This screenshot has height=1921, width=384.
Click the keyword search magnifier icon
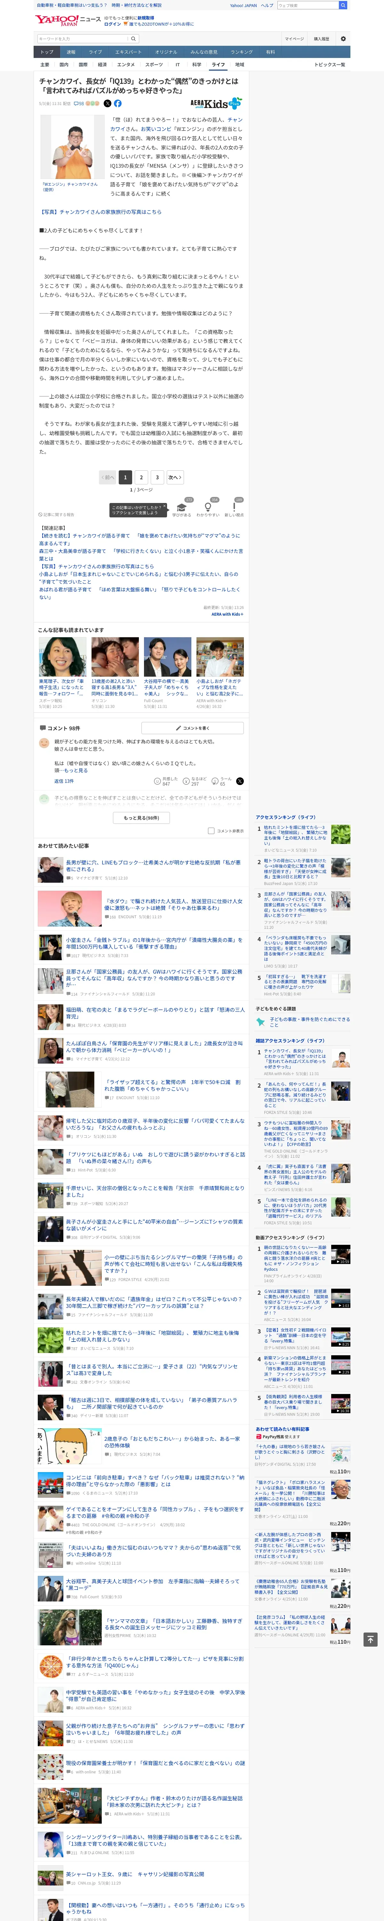133,39
